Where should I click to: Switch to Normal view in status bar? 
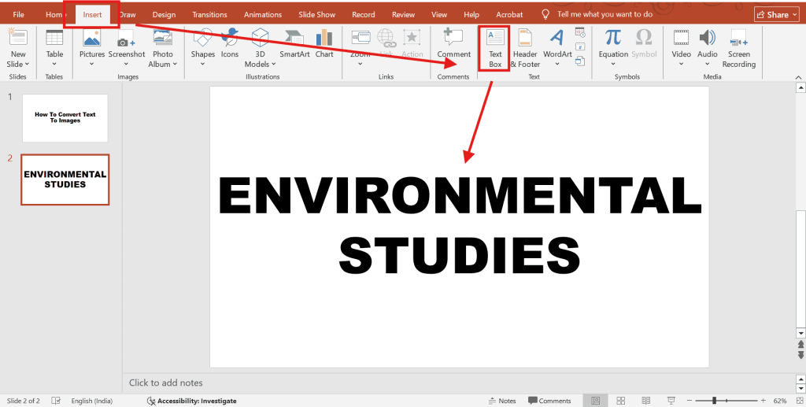pyautogui.click(x=597, y=401)
